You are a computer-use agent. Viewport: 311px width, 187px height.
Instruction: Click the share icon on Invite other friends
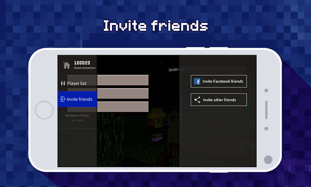point(197,99)
